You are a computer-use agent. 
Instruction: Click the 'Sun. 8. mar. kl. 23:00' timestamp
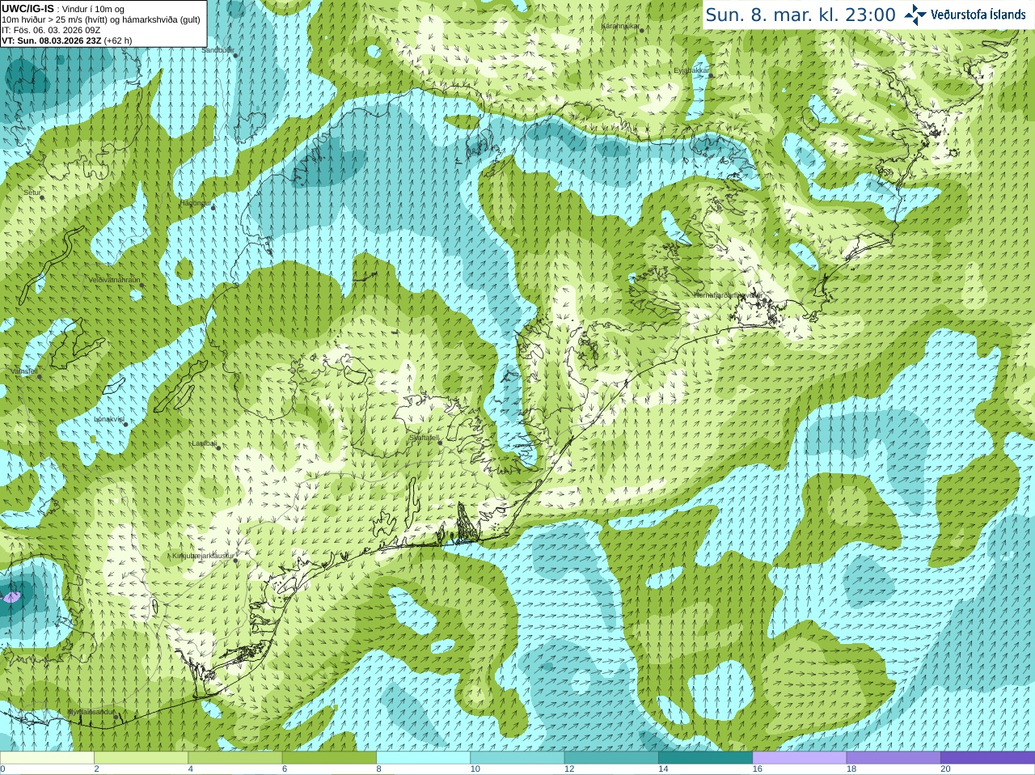pyautogui.click(x=801, y=15)
